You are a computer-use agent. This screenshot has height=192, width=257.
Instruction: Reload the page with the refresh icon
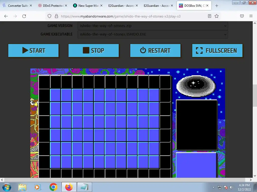point(24,16)
